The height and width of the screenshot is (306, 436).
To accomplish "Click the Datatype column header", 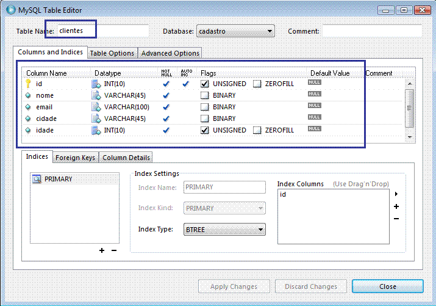I will click(108, 73).
